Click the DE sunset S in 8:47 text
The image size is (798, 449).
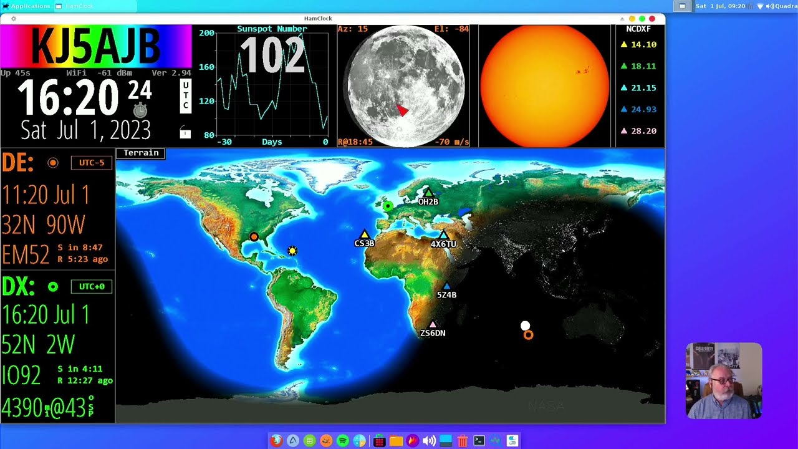pos(80,248)
